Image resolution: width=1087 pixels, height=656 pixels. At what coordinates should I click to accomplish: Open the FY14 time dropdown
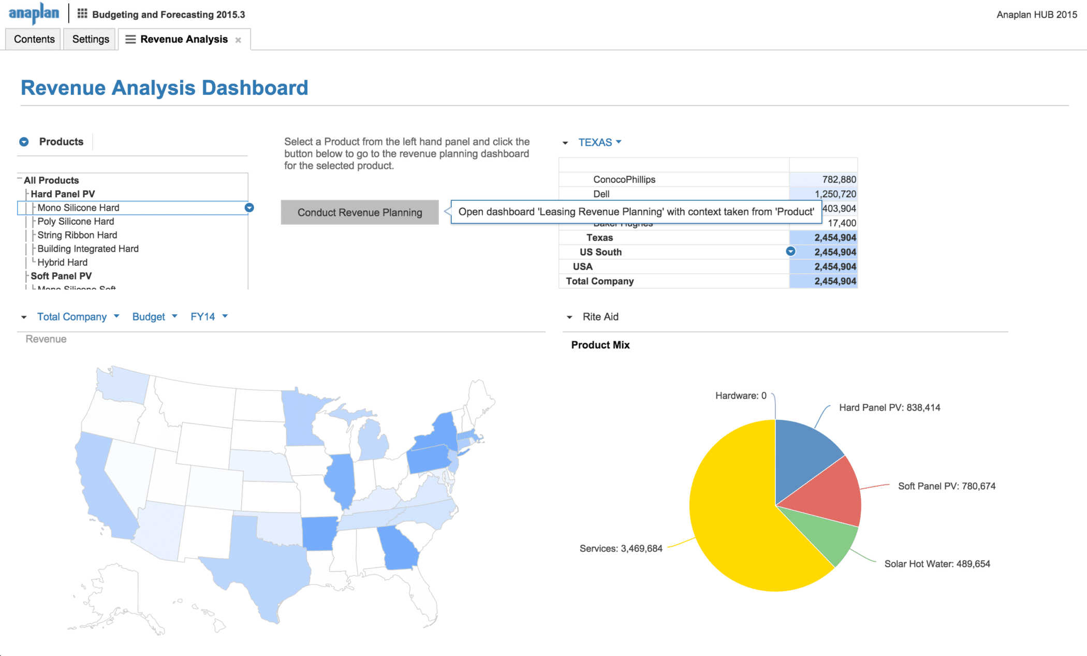(209, 317)
